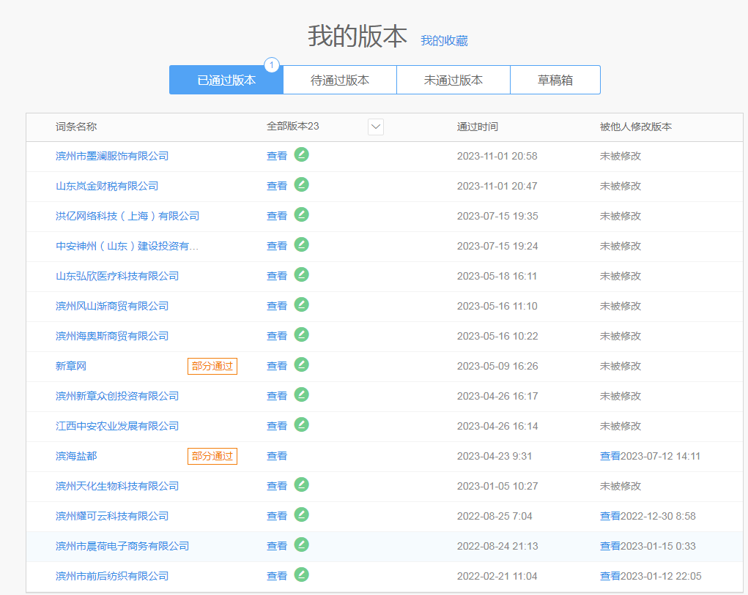The image size is (748, 595).
Task: Click edit icon for 滨州天化生物科技有限公司
Action: tap(302, 485)
